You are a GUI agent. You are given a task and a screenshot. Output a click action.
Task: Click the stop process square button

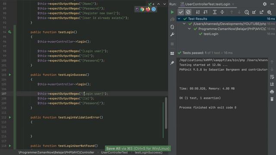(172, 44)
